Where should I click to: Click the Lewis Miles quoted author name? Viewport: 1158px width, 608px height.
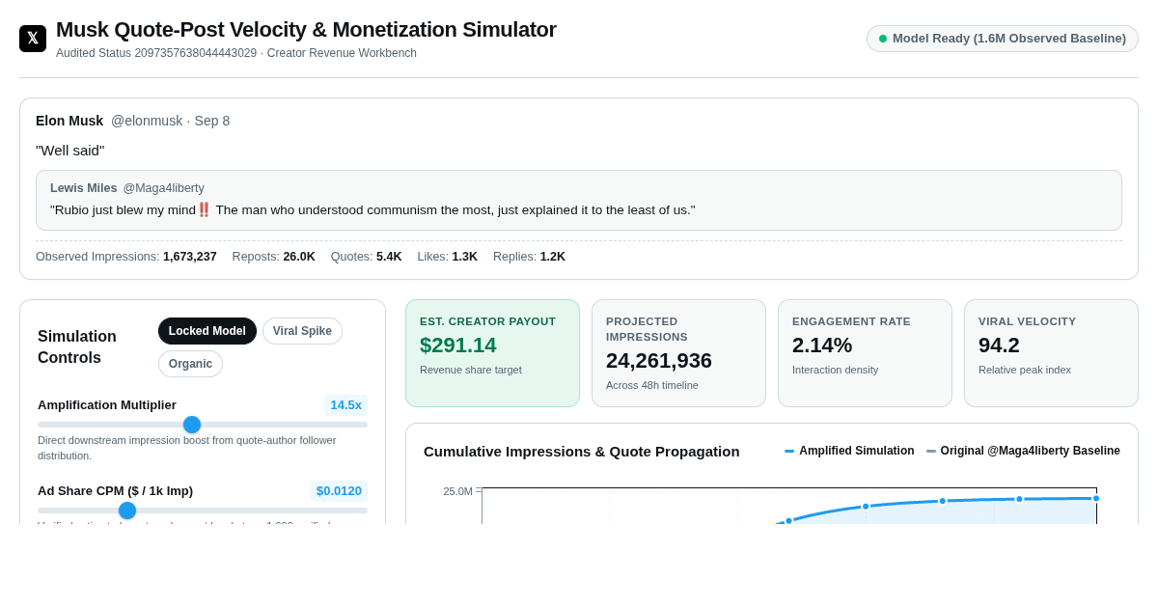point(84,188)
